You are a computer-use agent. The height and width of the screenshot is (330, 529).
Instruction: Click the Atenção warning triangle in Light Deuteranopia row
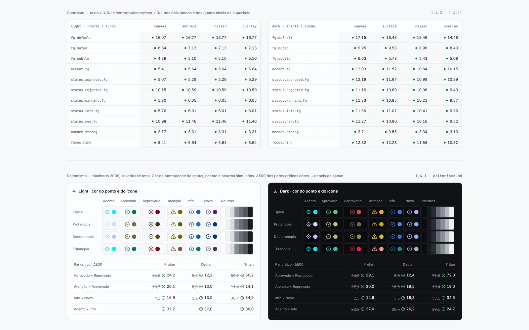173,237
